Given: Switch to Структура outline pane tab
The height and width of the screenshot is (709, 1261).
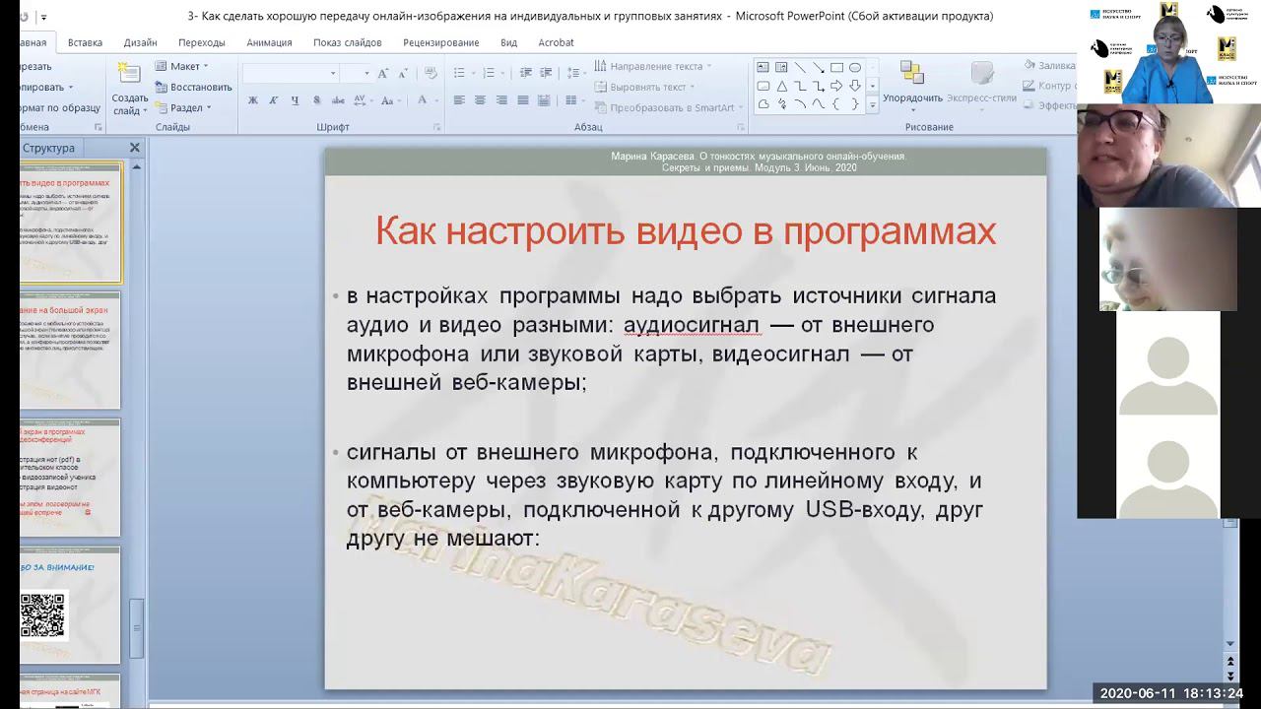Looking at the screenshot, I should click(48, 148).
